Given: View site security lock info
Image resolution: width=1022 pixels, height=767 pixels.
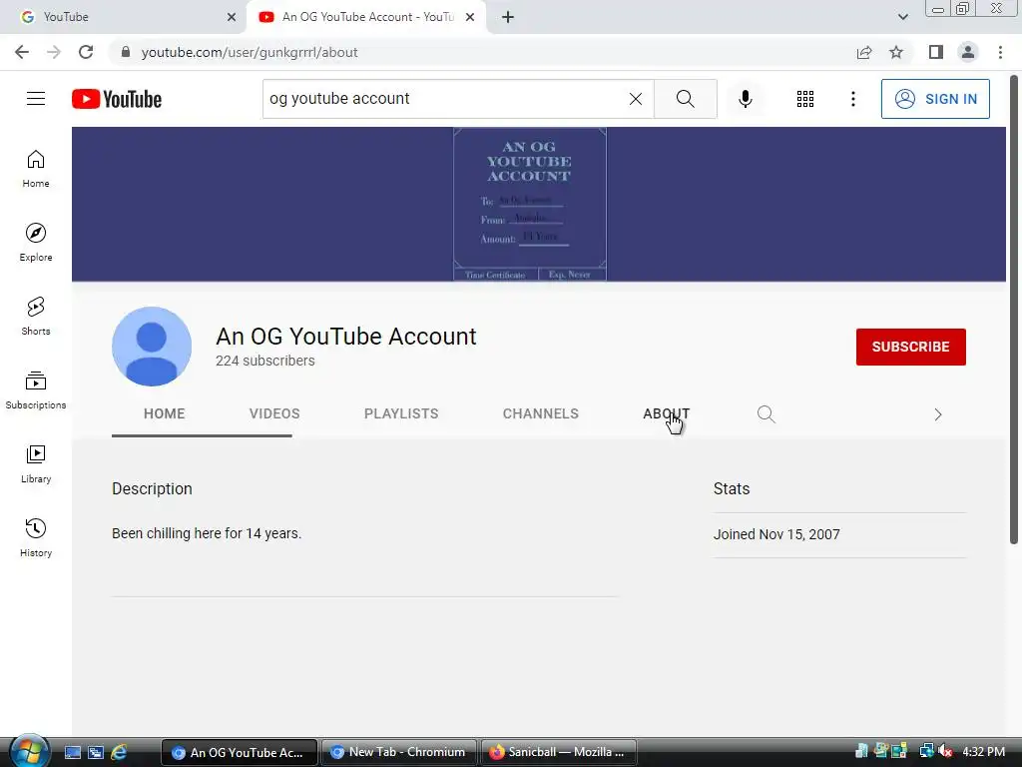Looking at the screenshot, I should pyautogui.click(x=126, y=52).
